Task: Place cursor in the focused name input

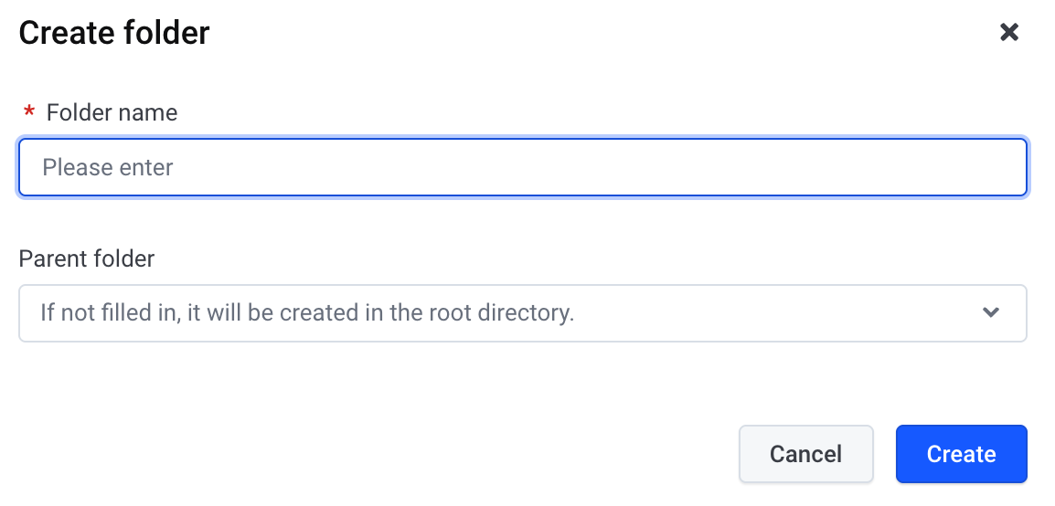Action: [523, 167]
